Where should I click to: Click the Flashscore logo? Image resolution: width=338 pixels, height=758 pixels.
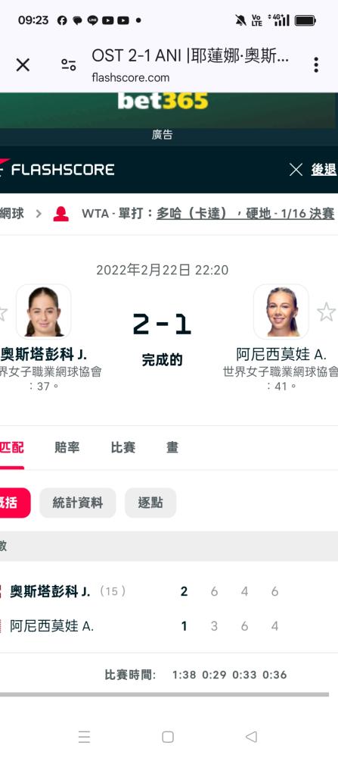point(57,169)
